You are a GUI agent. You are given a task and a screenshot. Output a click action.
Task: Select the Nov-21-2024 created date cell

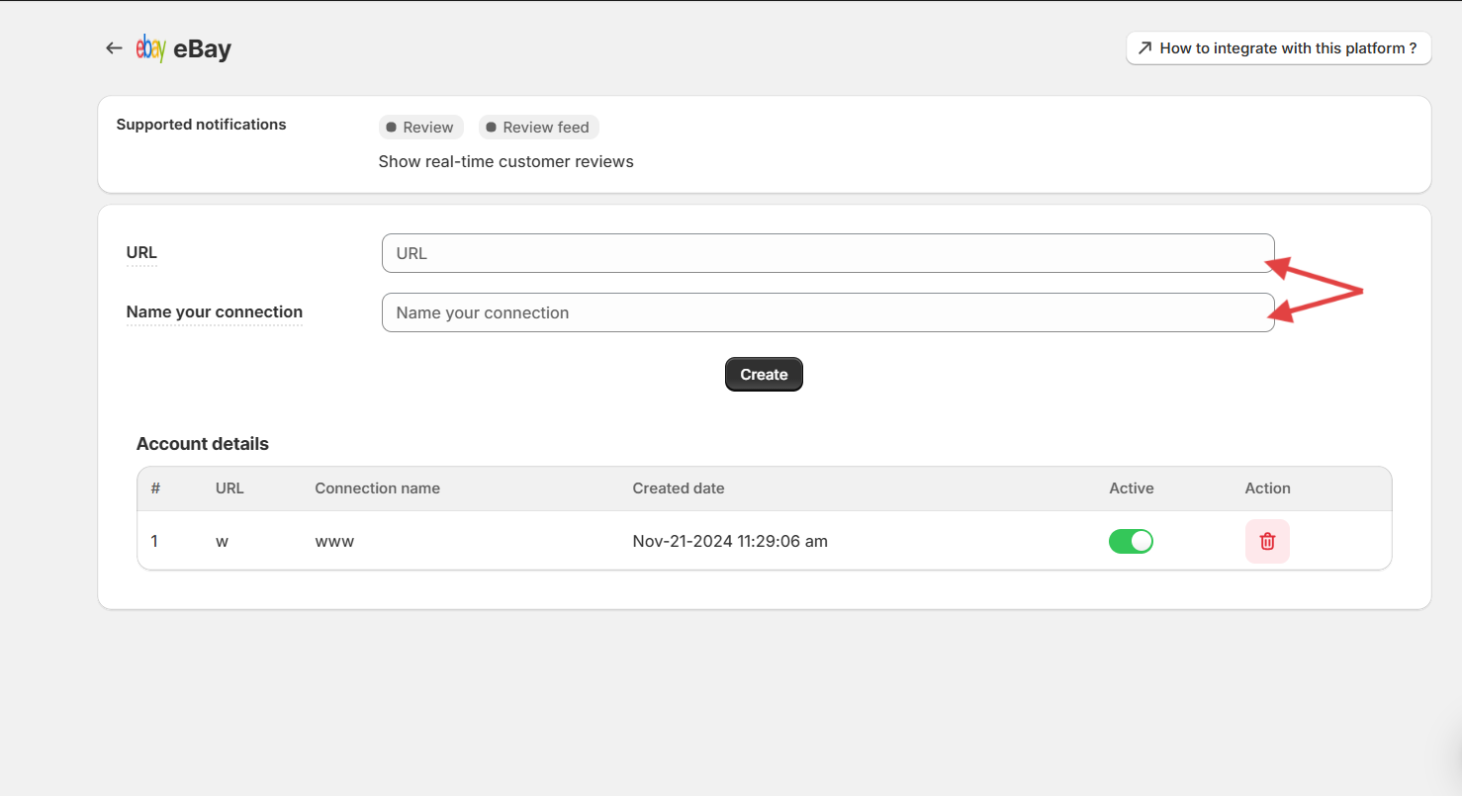[730, 541]
